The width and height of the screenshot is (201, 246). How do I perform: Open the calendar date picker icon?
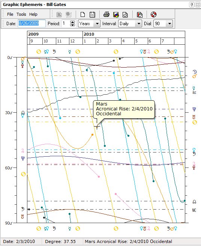(92, 14)
